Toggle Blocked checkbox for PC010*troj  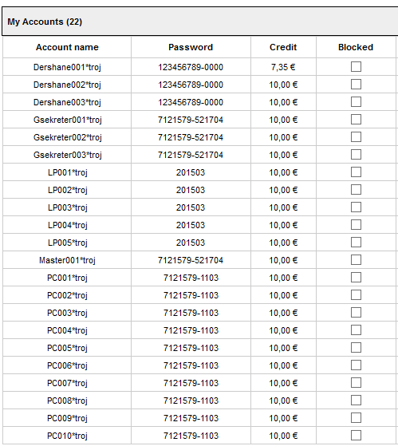(x=356, y=436)
